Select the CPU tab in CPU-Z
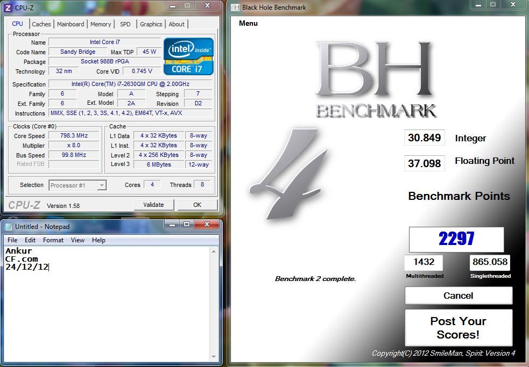The width and height of the screenshot is (529, 367). 18,24
